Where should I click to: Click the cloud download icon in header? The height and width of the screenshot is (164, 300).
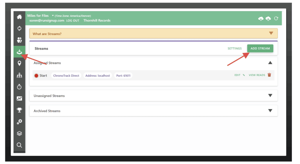tap(261, 18)
